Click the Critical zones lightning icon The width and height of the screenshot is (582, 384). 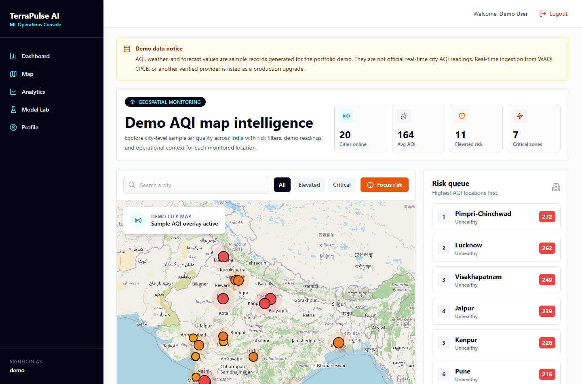pyautogui.click(x=520, y=116)
